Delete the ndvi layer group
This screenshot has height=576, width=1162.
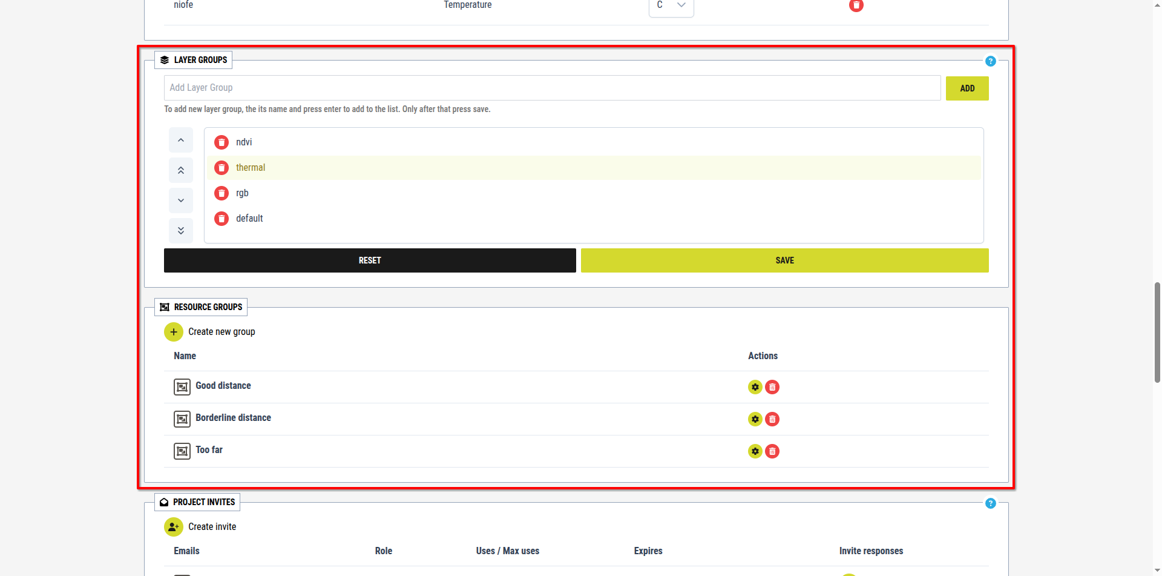(x=222, y=142)
